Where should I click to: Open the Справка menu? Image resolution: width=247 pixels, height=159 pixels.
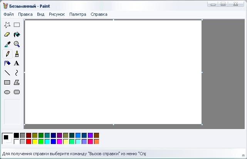pos(99,14)
